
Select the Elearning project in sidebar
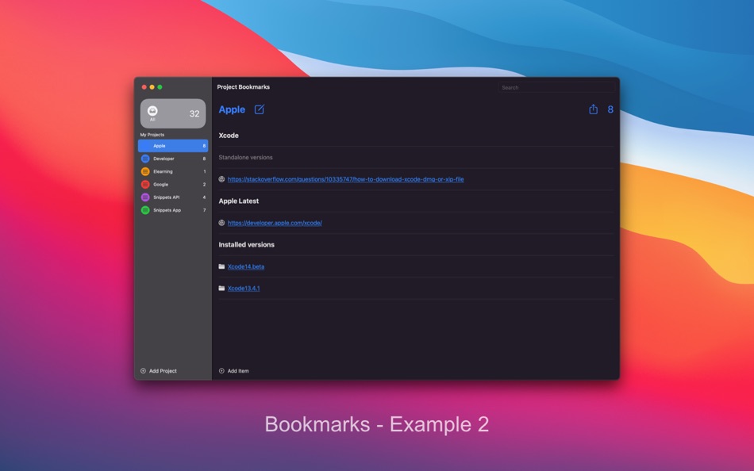(x=173, y=171)
